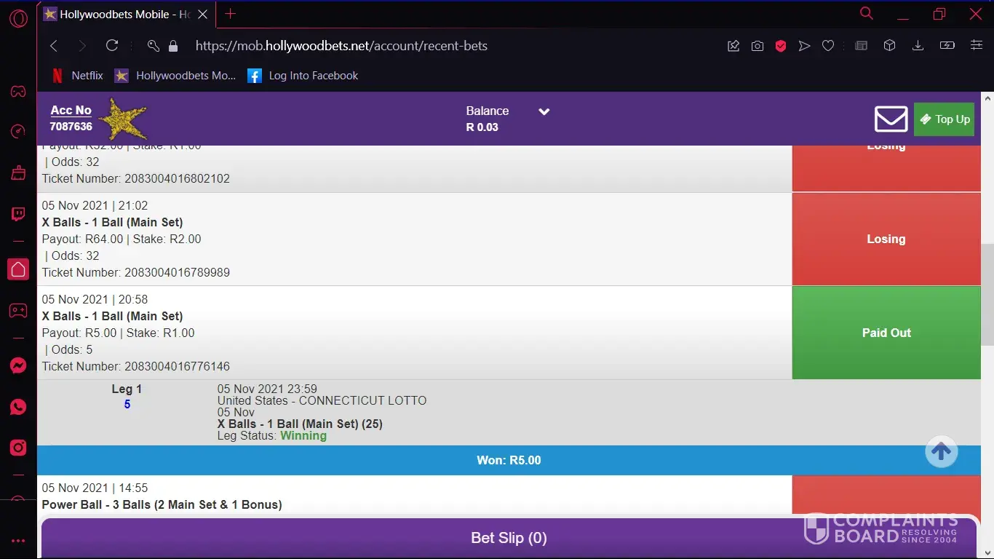This screenshot has height=559, width=994.
Task: Open the mail envelope inbox icon
Action: pos(891,119)
